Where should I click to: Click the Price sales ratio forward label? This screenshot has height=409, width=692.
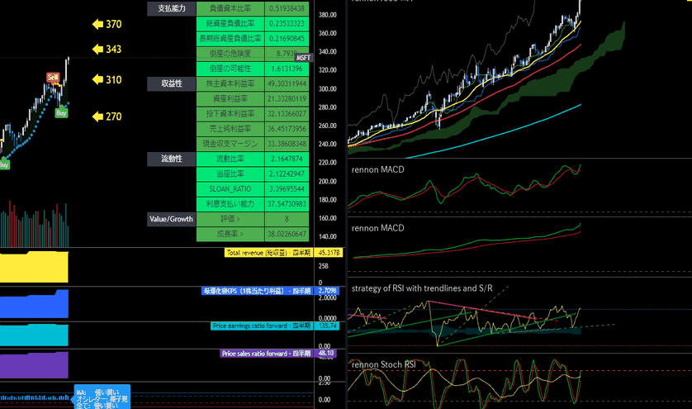pyautogui.click(x=266, y=354)
